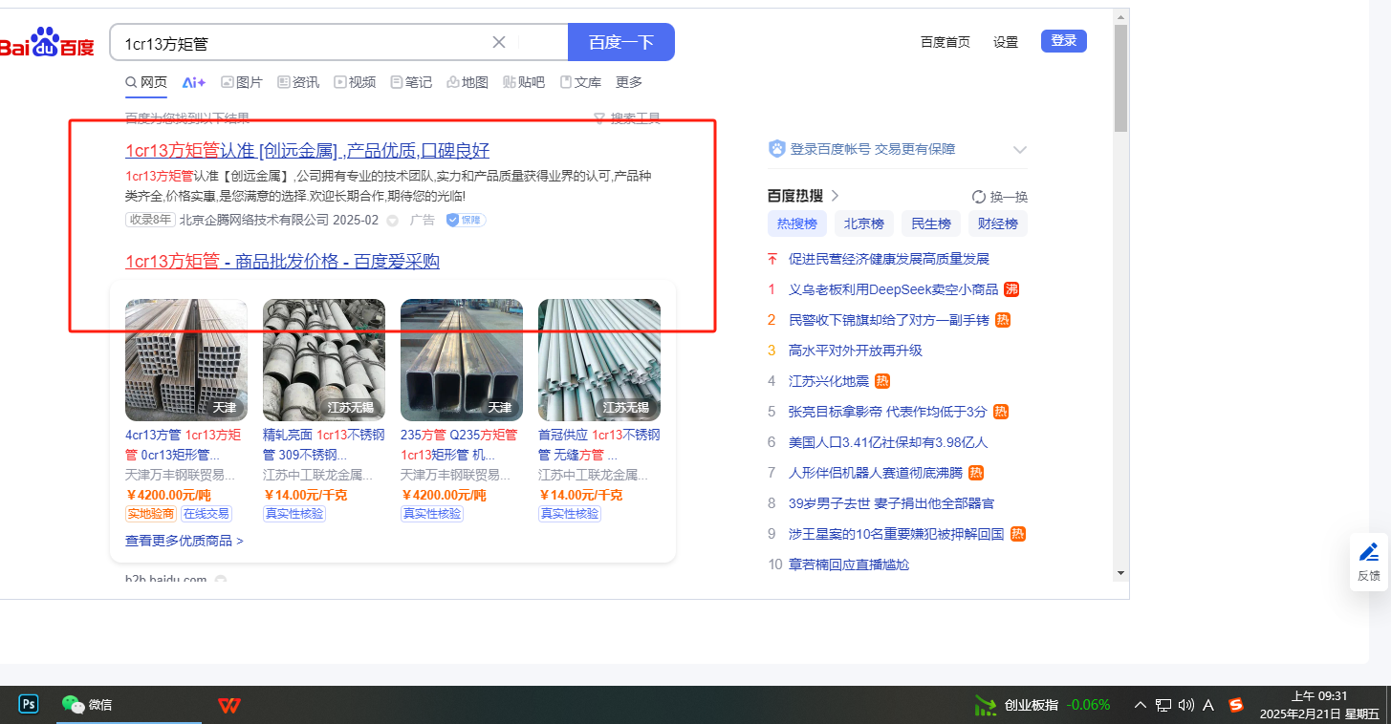Viewport: 1391px width, 724px height.
Task: Select the 网页 search tab
Action: pos(146,82)
